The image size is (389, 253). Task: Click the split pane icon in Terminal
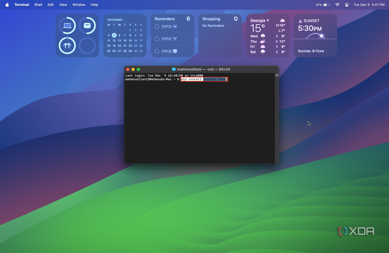coord(277,75)
